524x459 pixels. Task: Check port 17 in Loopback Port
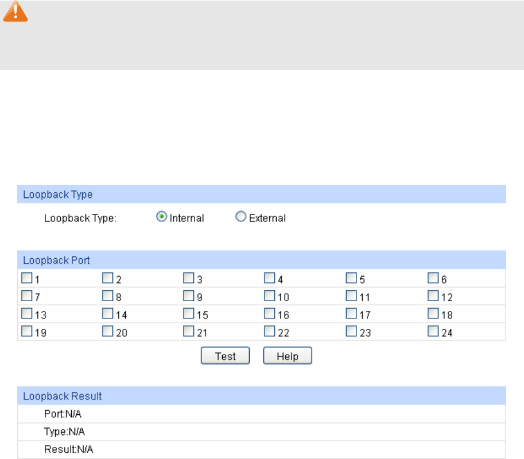click(351, 314)
